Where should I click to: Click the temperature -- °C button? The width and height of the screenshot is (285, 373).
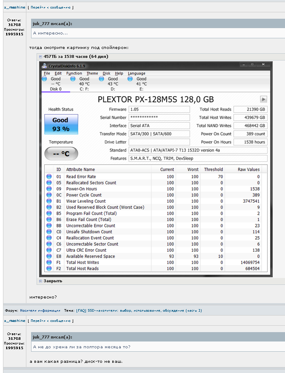coord(61,153)
